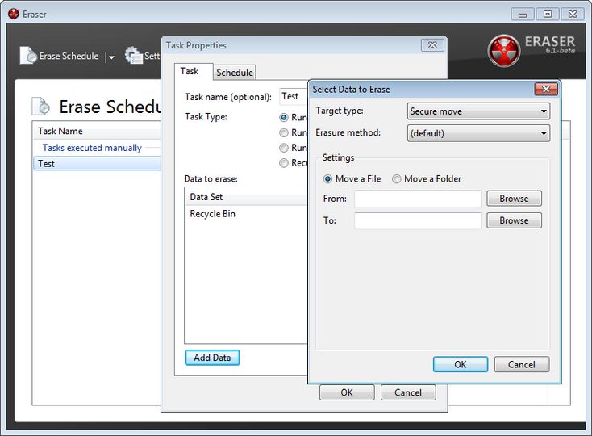This screenshot has width=592, height=436.
Task: Switch to the Task tab
Action: pos(190,72)
